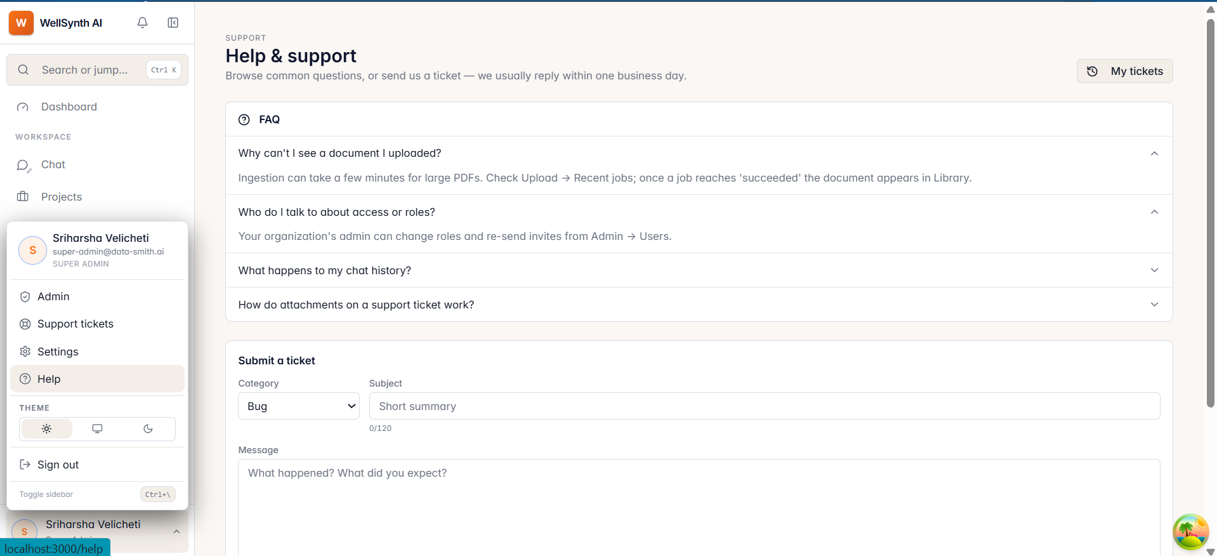The width and height of the screenshot is (1217, 556).
Task: Select system theme monitor option
Action: [97, 429]
